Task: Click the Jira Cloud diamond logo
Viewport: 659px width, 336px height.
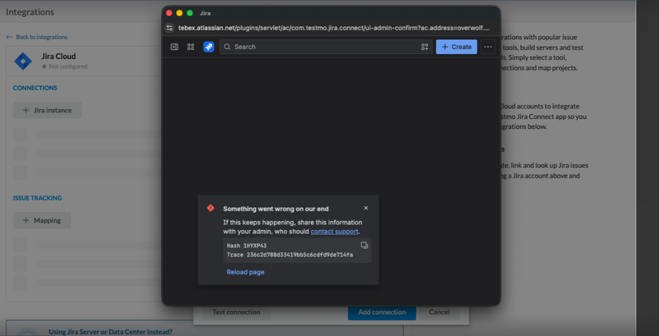Action: tap(22, 61)
